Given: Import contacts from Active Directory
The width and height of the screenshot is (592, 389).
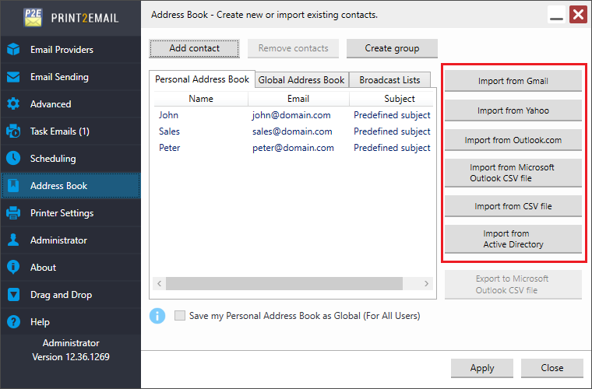Looking at the screenshot, I should coord(513,239).
